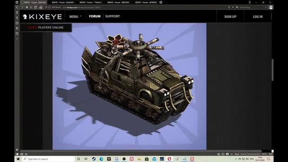Open a new tab with the plus button

[161, 2]
